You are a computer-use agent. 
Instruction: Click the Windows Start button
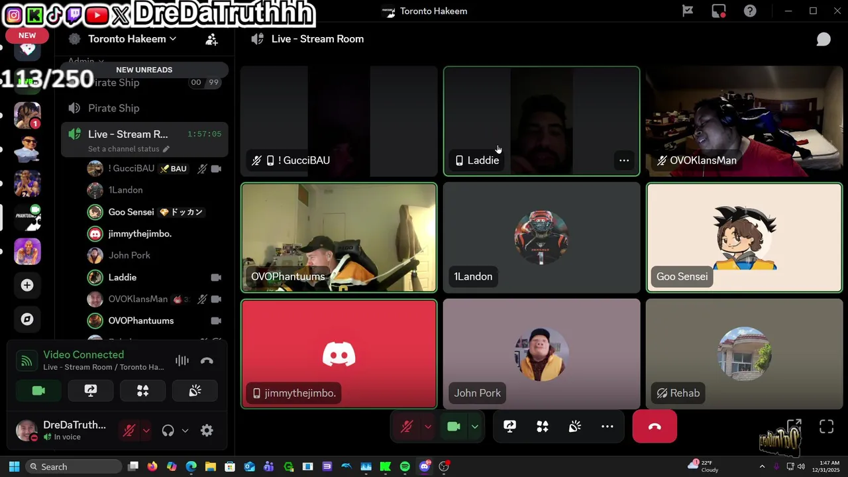point(14,466)
